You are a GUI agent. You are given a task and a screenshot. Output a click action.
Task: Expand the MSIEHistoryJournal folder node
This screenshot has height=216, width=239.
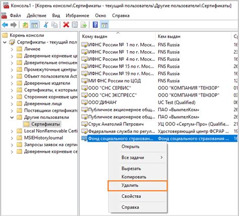(12, 138)
